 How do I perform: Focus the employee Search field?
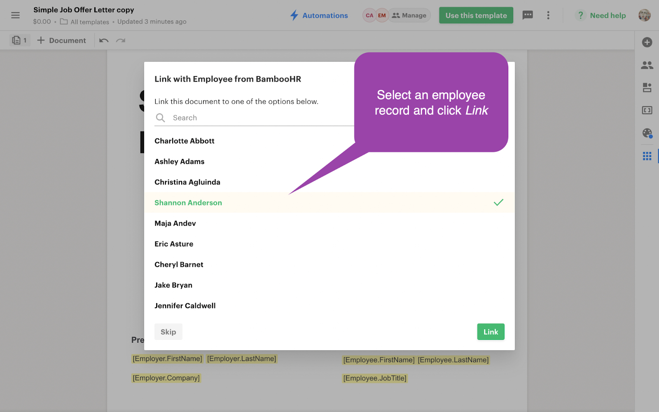(254, 118)
